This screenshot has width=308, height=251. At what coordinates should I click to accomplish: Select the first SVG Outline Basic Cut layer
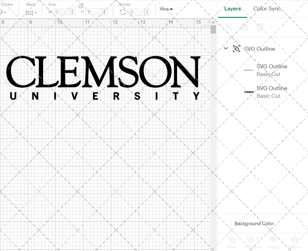pyautogui.click(x=272, y=70)
